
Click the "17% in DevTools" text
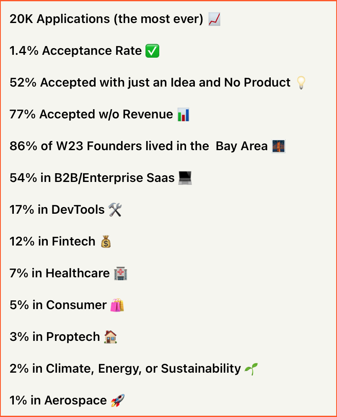click(57, 210)
